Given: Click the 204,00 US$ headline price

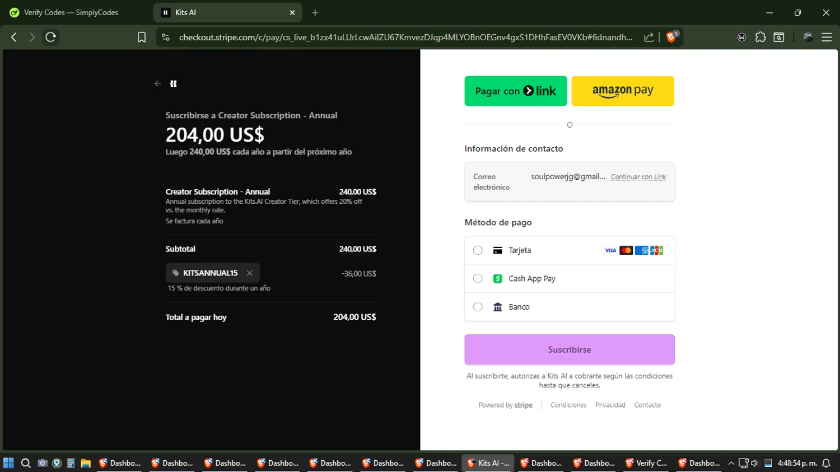Looking at the screenshot, I should 214,134.
